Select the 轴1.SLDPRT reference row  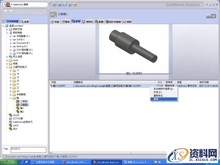[x=134, y=86]
